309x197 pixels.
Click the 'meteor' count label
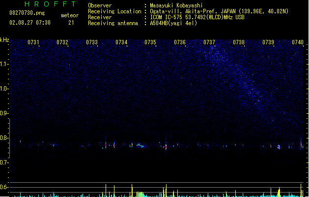[70, 15]
